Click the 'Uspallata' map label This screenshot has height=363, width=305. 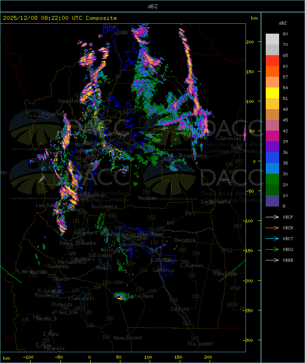[x=69, y=101]
